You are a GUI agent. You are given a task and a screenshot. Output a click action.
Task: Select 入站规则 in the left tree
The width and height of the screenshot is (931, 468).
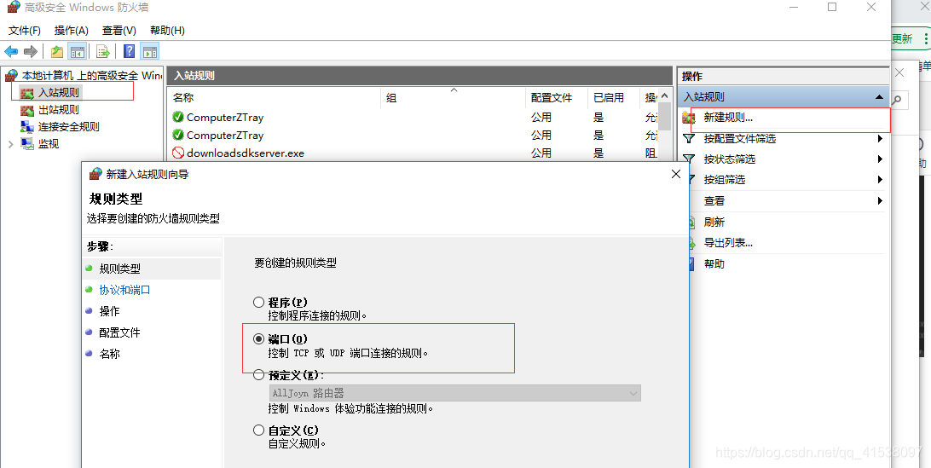click(x=58, y=93)
